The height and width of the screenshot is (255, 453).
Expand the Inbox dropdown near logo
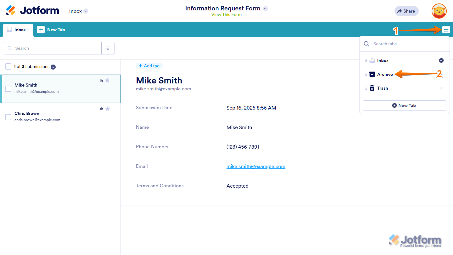click(x=86, y=11)
